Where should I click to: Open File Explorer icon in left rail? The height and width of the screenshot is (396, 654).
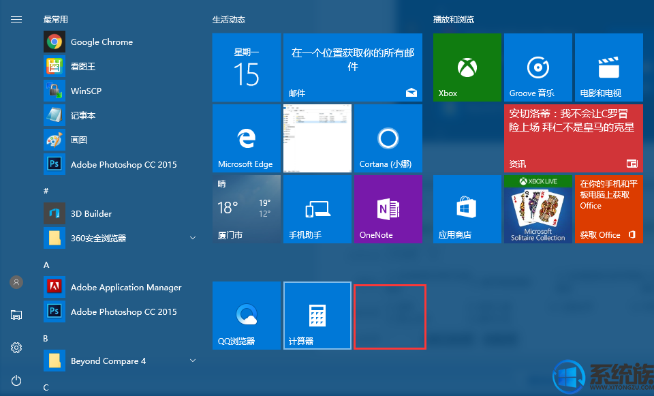[x=16, y=315]
